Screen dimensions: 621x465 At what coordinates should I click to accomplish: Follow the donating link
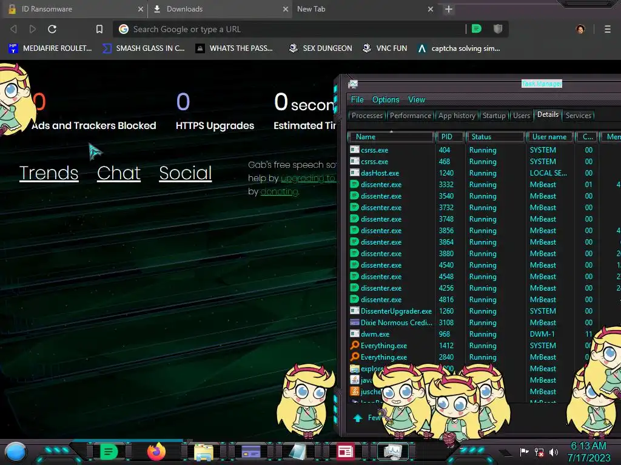click(x=279, y=191)
